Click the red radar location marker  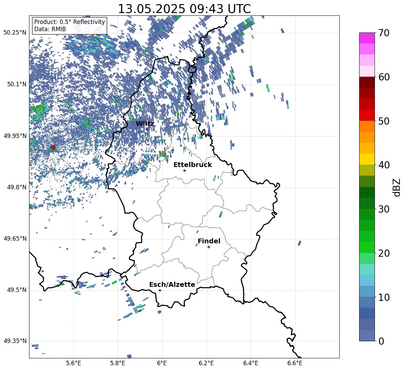53,147
